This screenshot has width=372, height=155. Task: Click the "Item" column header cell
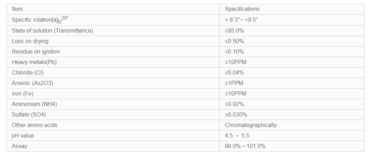coord(113,9)
